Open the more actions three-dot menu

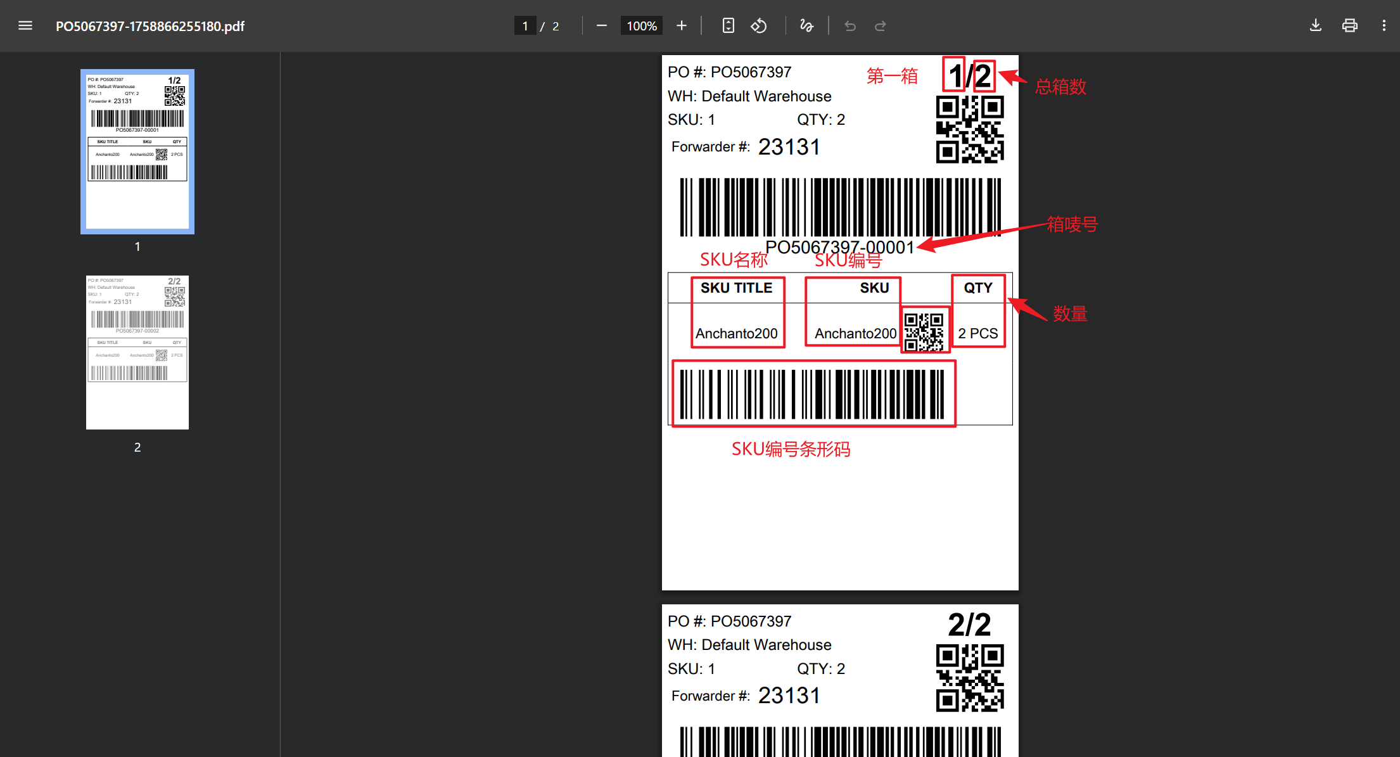click(x=1384, y=26)
